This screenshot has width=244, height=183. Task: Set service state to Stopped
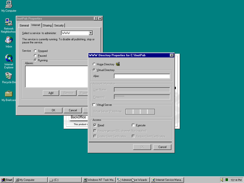[35, 51]
